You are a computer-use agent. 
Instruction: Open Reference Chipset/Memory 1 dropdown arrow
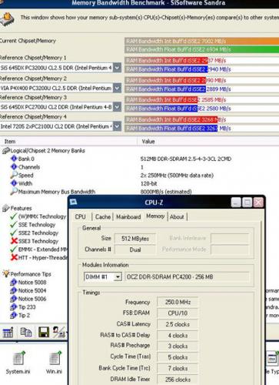tap(117, 68)
